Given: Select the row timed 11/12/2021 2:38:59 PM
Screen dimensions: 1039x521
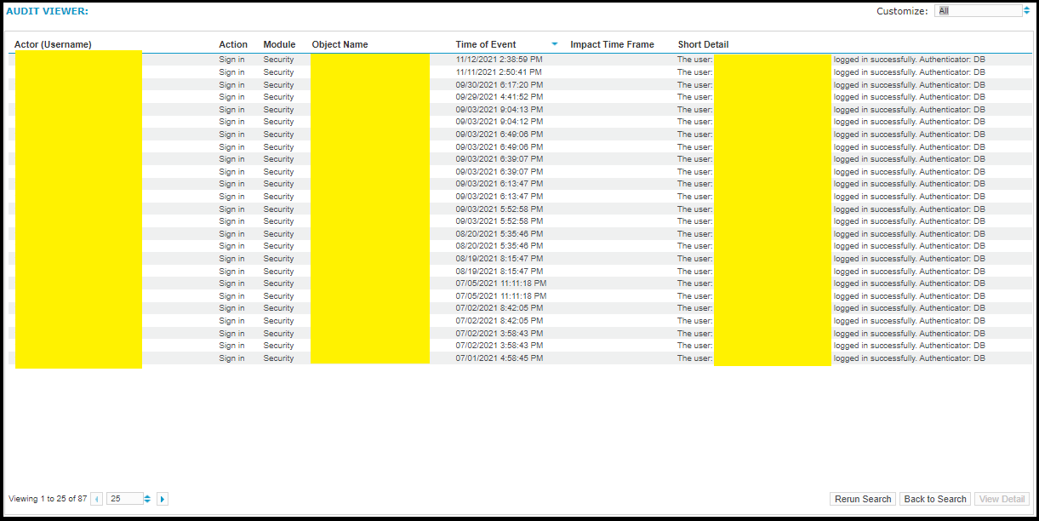Looking at the screenshot, I should 520,60.
